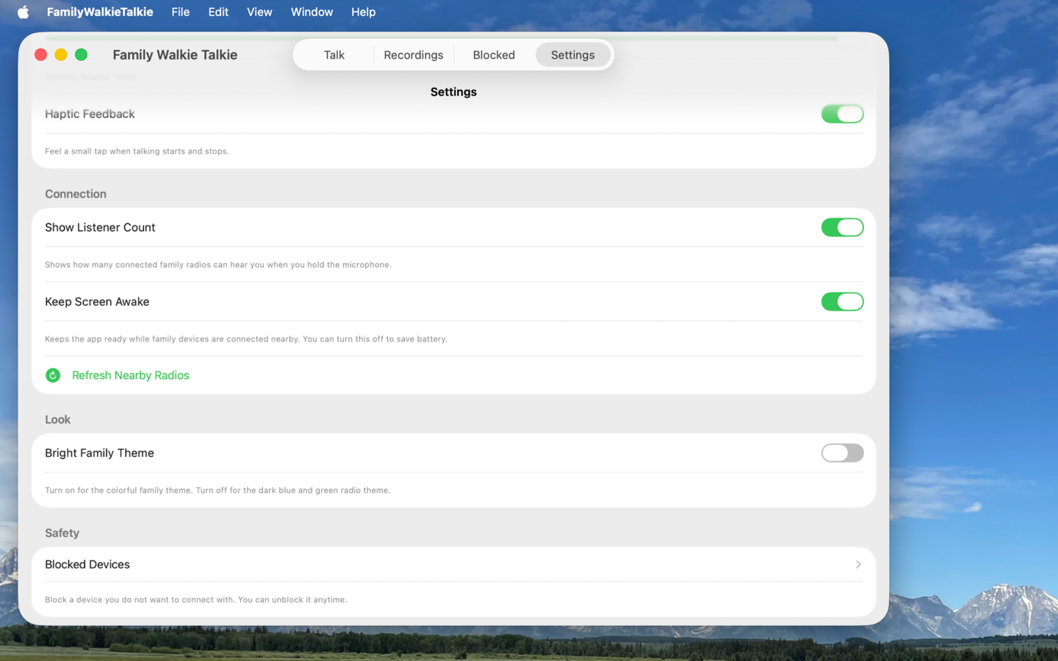Screen dimensions: 1058x661
Task: Open the Blocked tab
Action: (494, 55)
